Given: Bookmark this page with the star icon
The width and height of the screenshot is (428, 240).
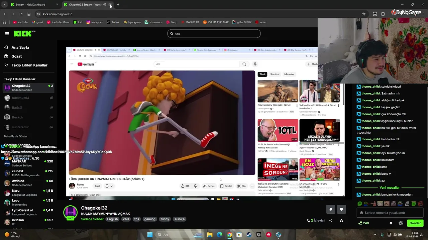Looking at the screenshot, I should (364, 14).
